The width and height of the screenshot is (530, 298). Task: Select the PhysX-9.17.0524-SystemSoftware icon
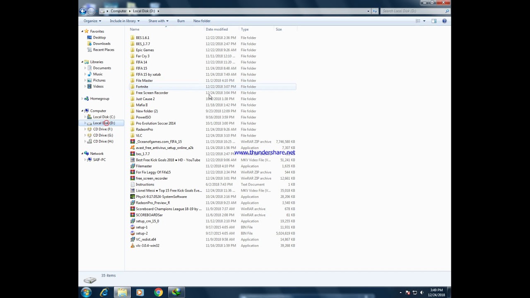132,197
